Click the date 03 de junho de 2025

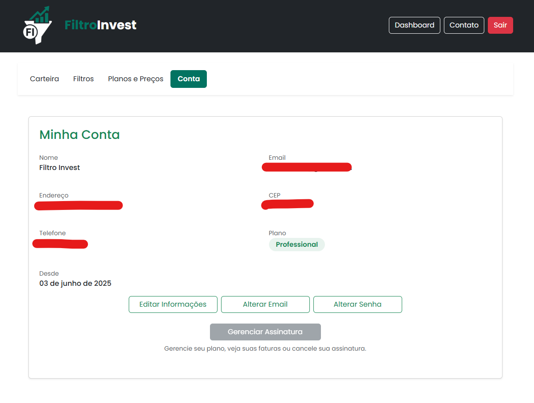point(75,283)
